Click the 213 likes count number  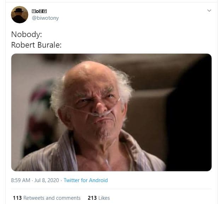click(x=92, y=198)
